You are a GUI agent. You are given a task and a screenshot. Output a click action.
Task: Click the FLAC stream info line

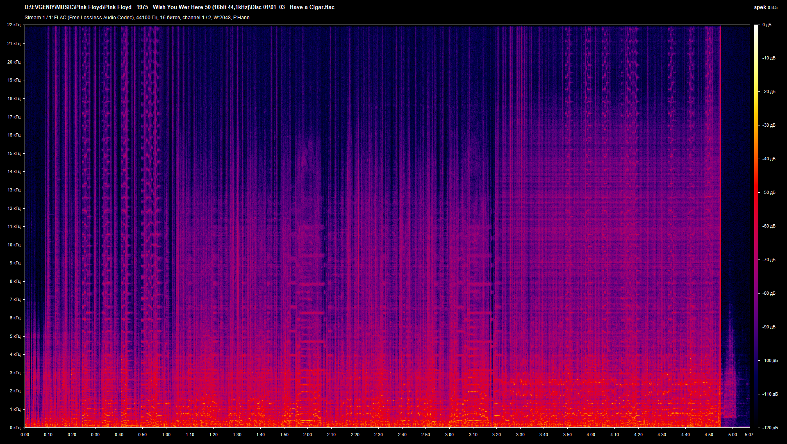(x=137, y=18)
